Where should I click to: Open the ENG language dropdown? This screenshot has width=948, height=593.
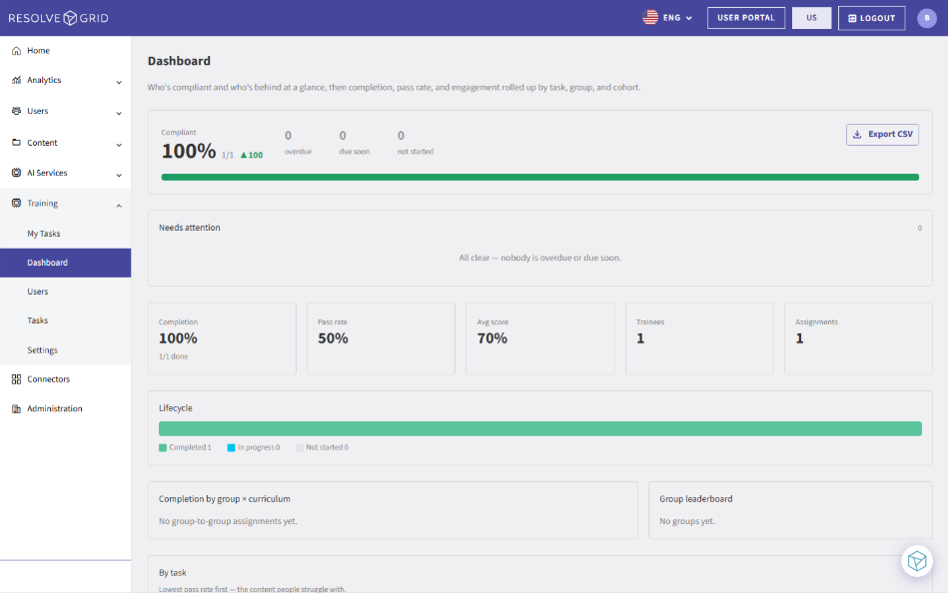667,18
